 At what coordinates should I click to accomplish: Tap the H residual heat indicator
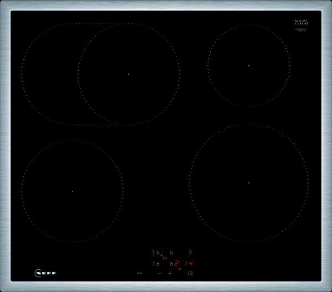[165, 258]
